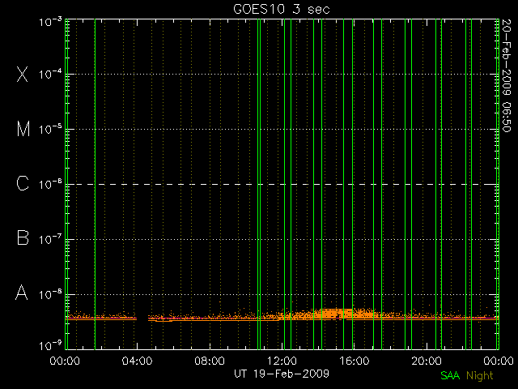Image resolution: width=518 pixels, height=389 pixels.
Task: Click the 10⁻⁵ y-axis tick label
Action: 50,129
